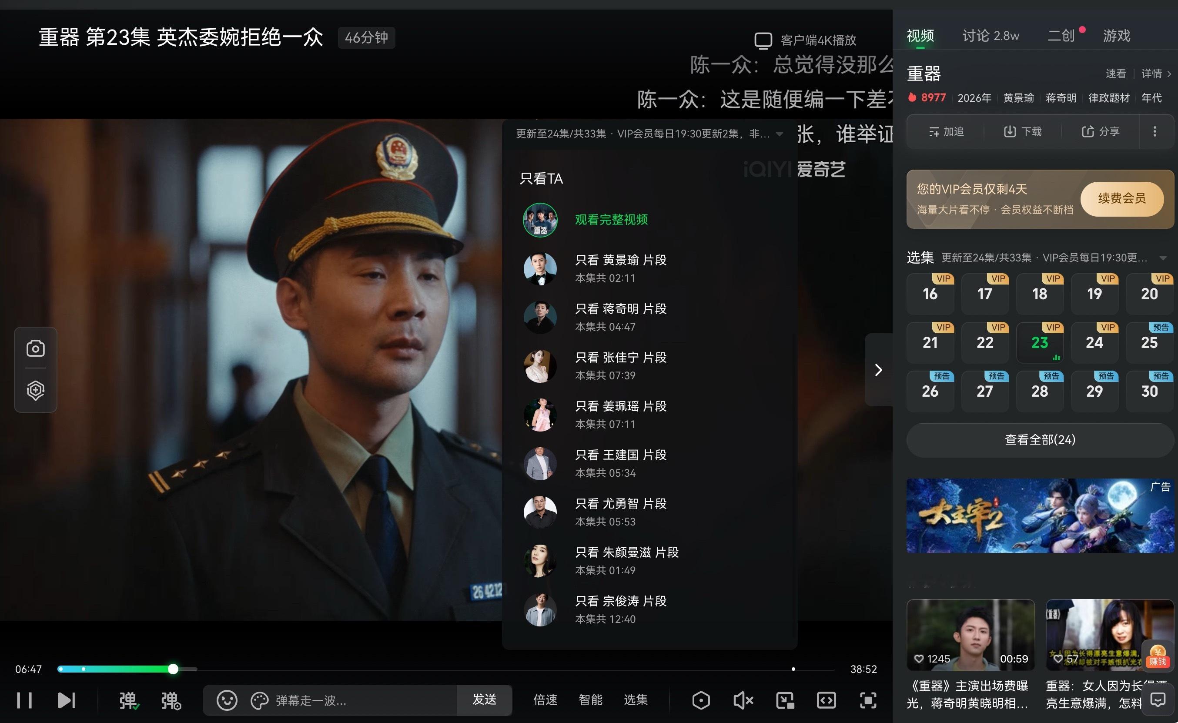Open the 主演出场费曝光 video thumbnail
1178x723 pixels.
click(x=971, y=635)
